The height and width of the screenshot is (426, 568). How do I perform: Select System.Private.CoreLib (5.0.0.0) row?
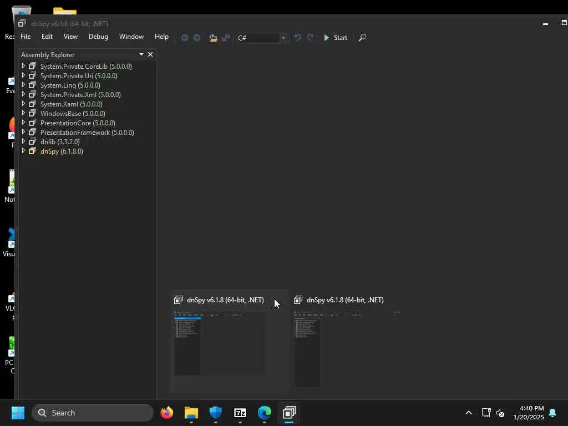(x=87, y=67)
